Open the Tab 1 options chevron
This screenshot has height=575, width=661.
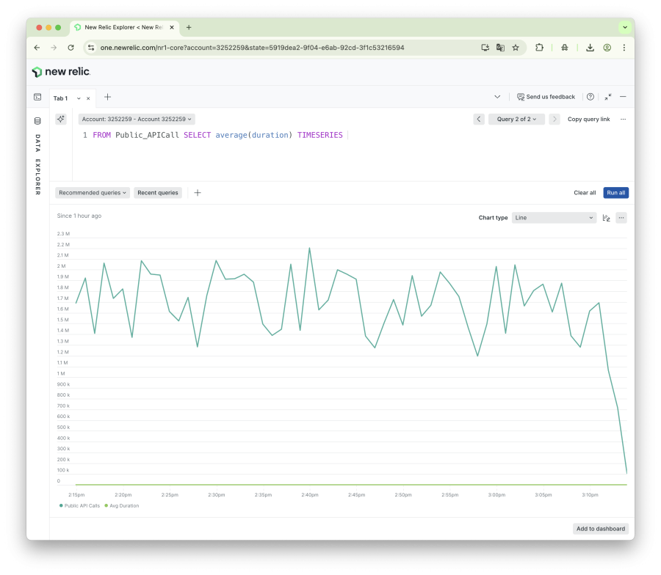coord(79,98)
